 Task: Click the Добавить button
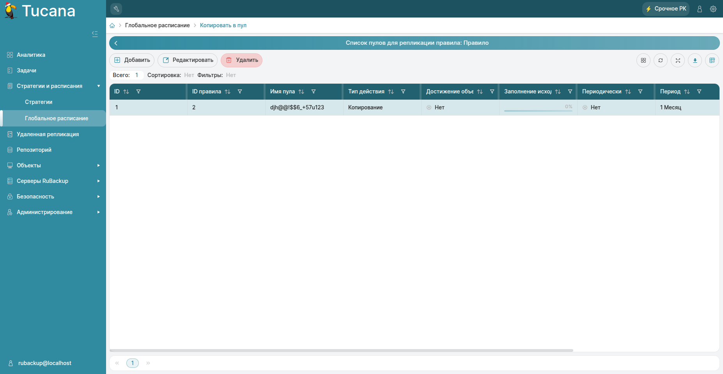132,60
